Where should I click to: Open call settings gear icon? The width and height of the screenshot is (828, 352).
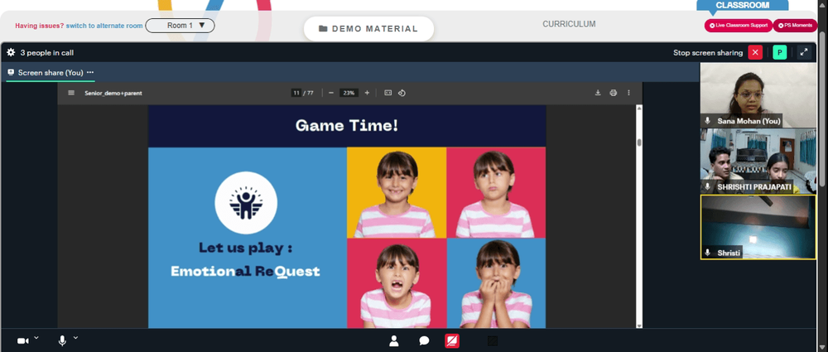(11, 52)
